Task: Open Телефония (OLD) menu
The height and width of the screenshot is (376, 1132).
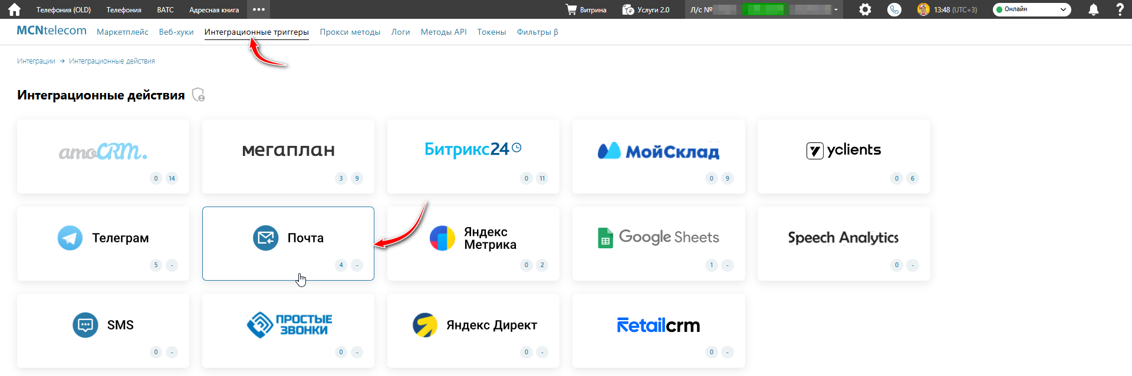Action: tap(64, 9)
